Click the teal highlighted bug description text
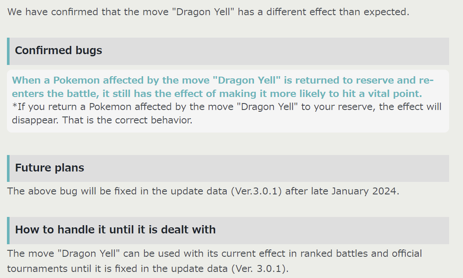Screen dimensions: 463x278 [x=223, y=87]
